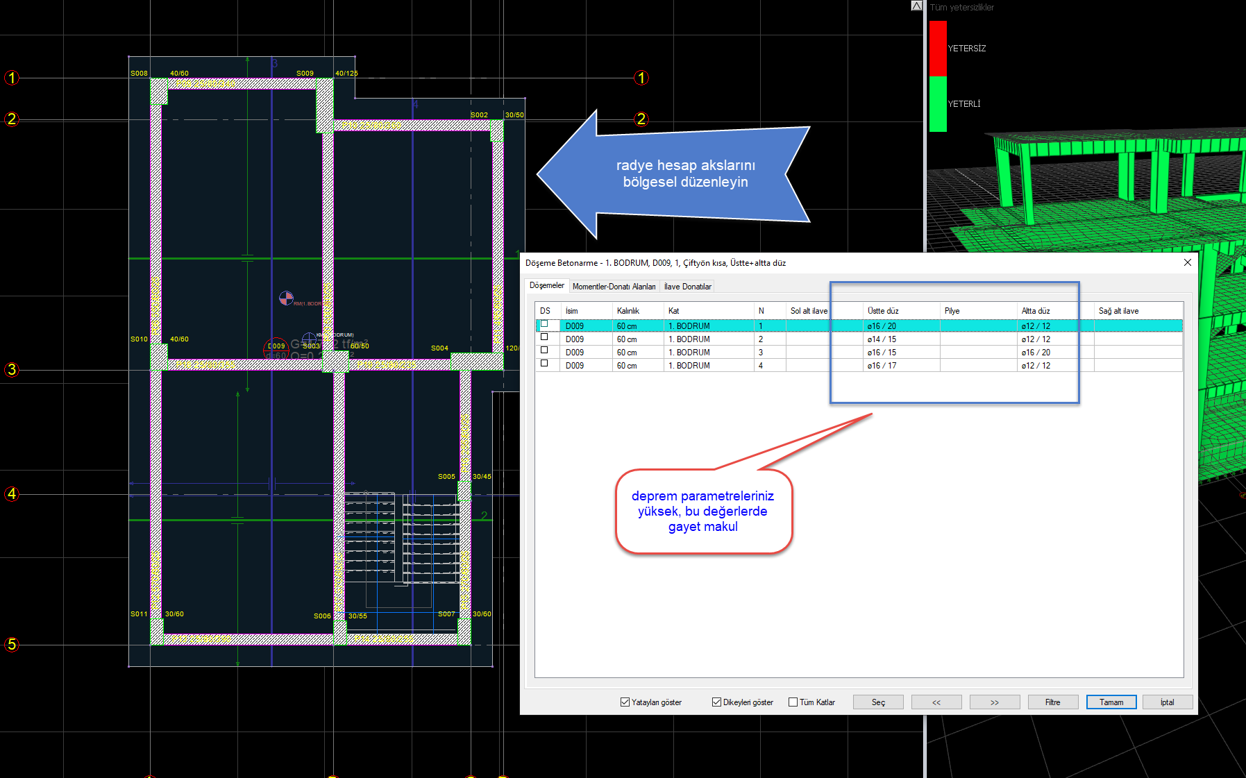This screenshot has height=778, width=1246.
Task: Open the Filtre button
Action: pos(1053,702)
